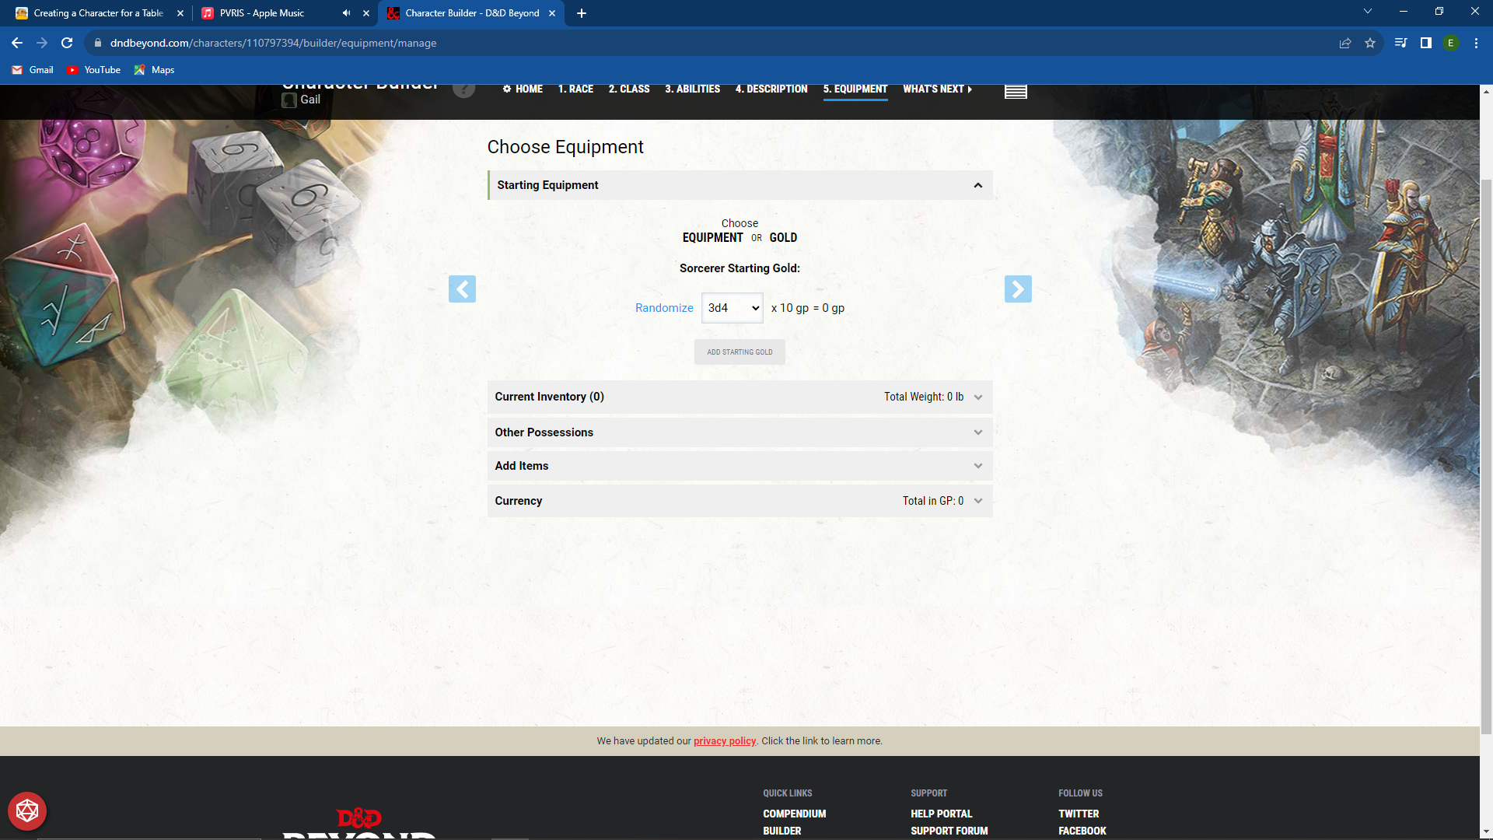Expand the Currency section
Viewport: 1493px width, 840px height.
pos(977,500)
